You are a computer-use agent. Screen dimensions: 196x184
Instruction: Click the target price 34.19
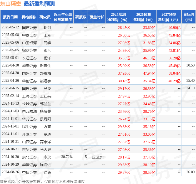pos(190,88)
